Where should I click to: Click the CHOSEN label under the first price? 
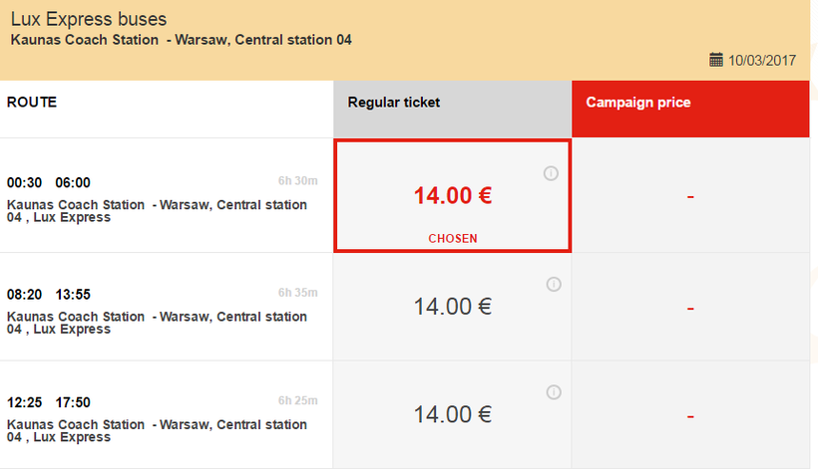453,238
